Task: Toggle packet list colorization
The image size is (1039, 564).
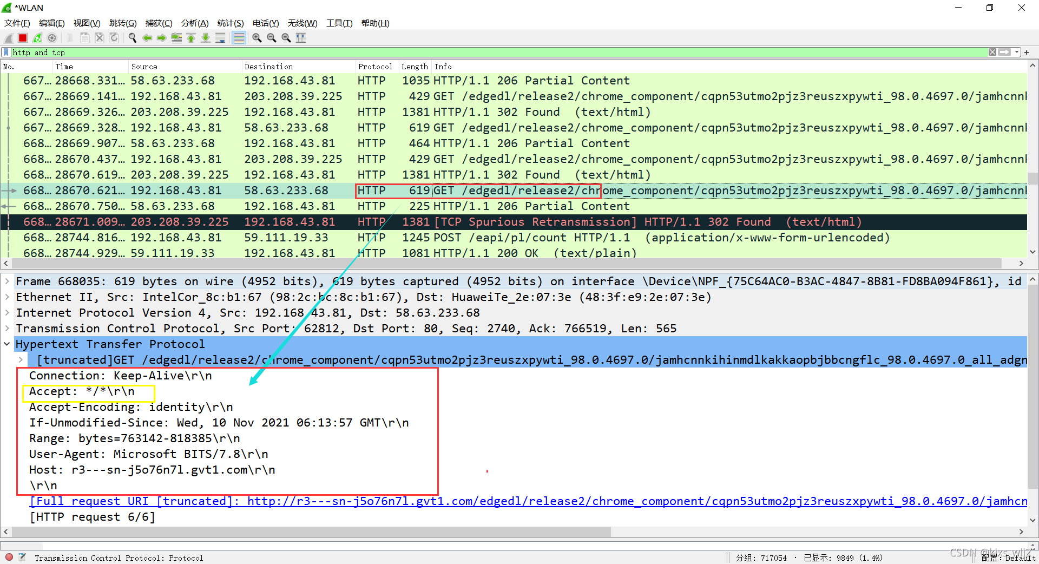Action: (x=239, y=38)
